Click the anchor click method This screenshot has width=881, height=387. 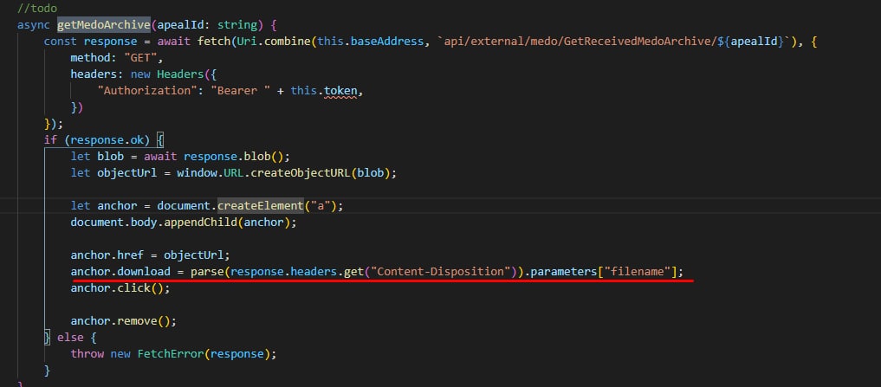(x=133, y=288)
